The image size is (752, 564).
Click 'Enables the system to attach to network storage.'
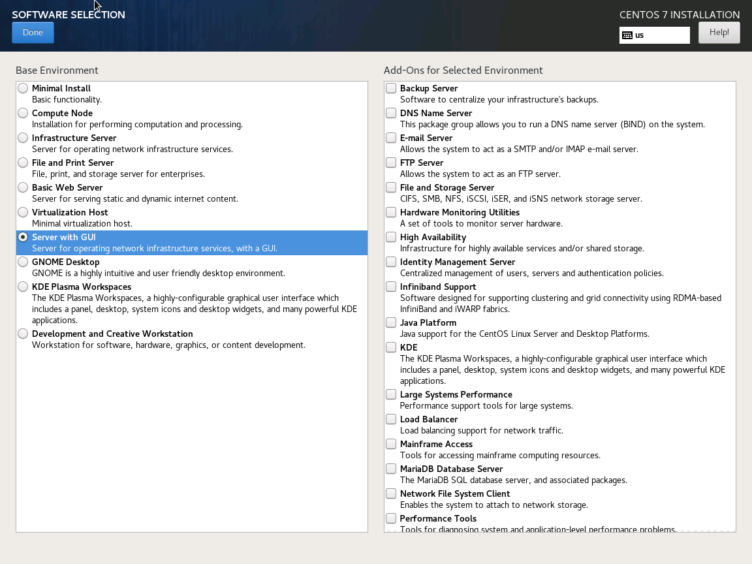click(x=494, y=505)
